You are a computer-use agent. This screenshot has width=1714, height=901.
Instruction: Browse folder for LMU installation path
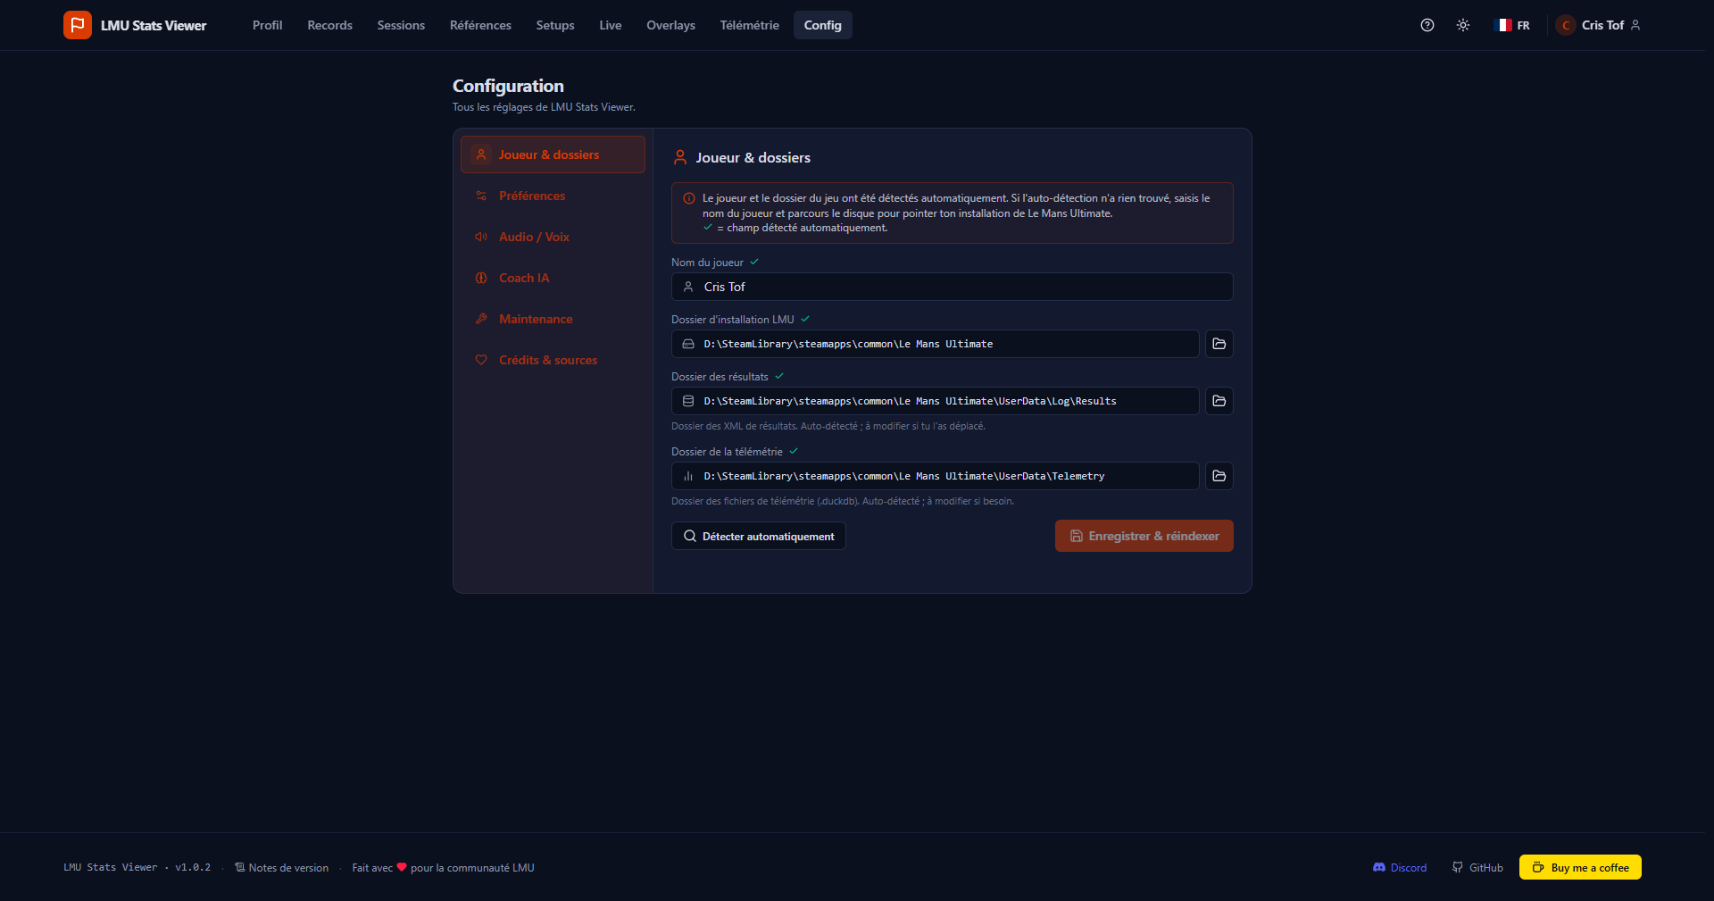[x=1219, y=344]
